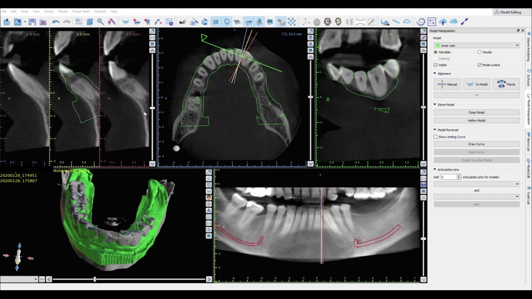This screenshot has height=299, width=532.
Task: Click the expand fullscreen arrows icon
Action: (464, 22)
